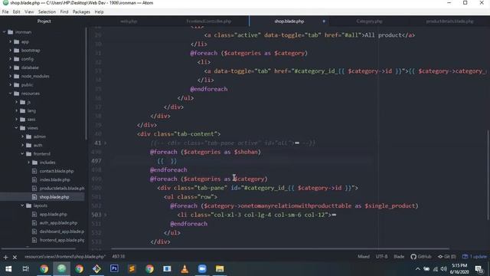This screenshot has width=490, height=276.
Task: Open productdetails.blade.php in the tree
Action: (x=61, y=189)
